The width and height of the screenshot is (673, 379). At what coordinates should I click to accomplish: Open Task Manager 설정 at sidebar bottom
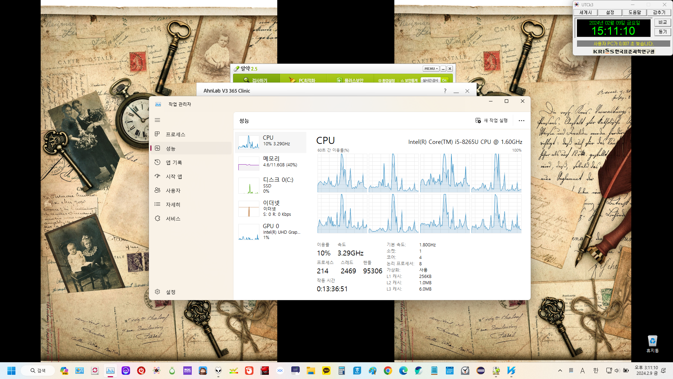[191, 292]
